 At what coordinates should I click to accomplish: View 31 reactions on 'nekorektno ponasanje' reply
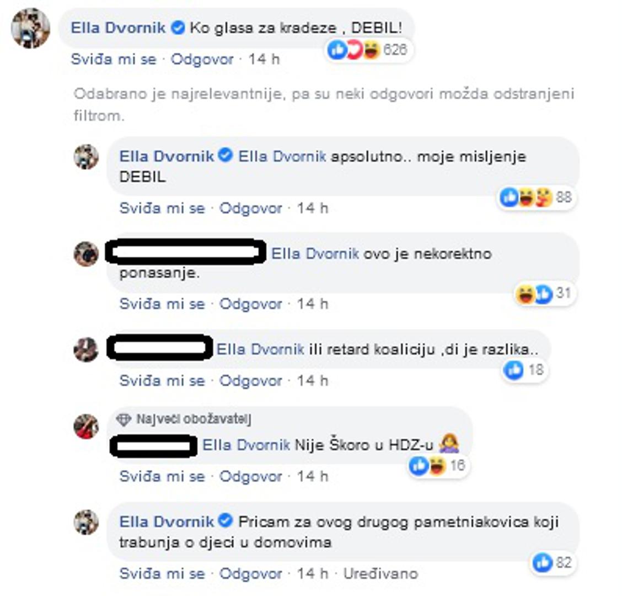(544, 294)
